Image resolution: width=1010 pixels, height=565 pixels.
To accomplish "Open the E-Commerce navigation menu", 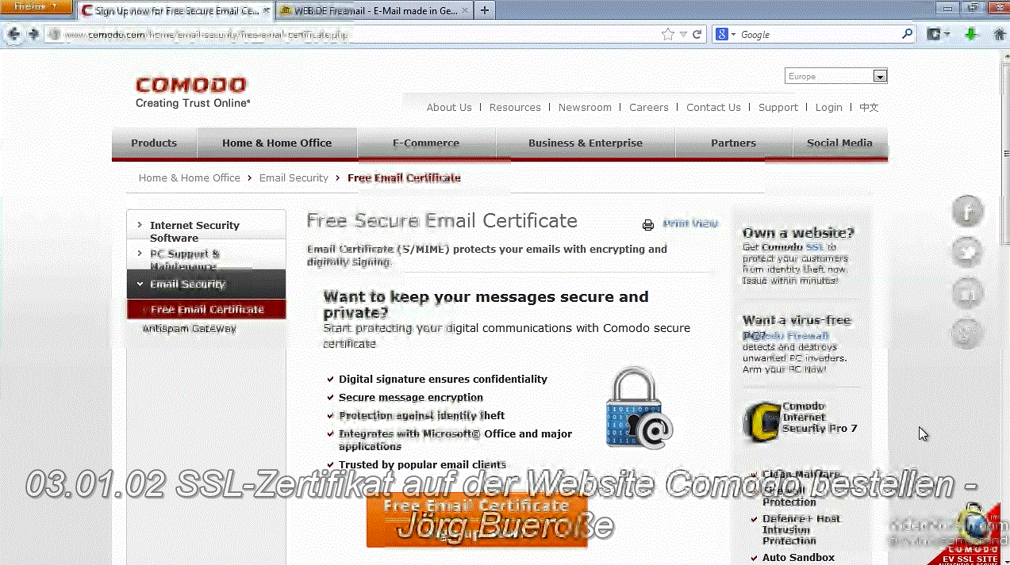I will pyautogui.click(x=426, y=143).
